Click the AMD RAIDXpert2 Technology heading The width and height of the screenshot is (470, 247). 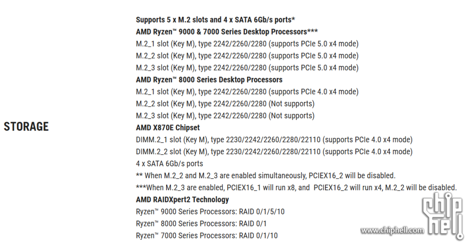(x=182, y=200)
